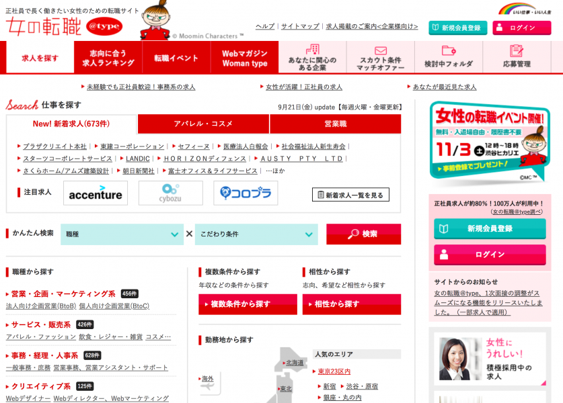The width and height of the screenshot is (563, 403).
Task: Click the 女の転職 @type site logo
Action: [65, 26]
